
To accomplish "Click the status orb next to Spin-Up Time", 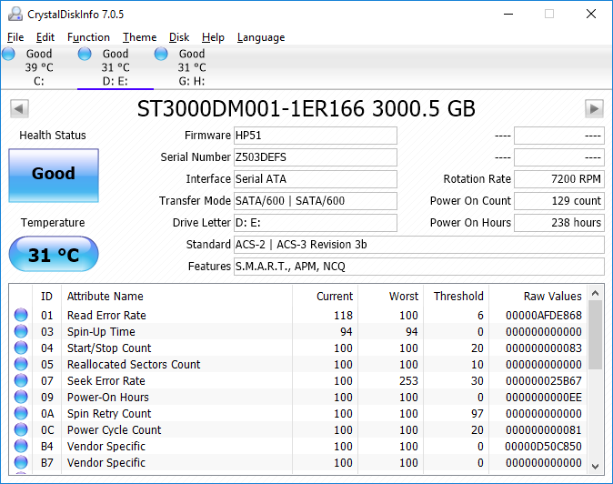I will point(21,332).
